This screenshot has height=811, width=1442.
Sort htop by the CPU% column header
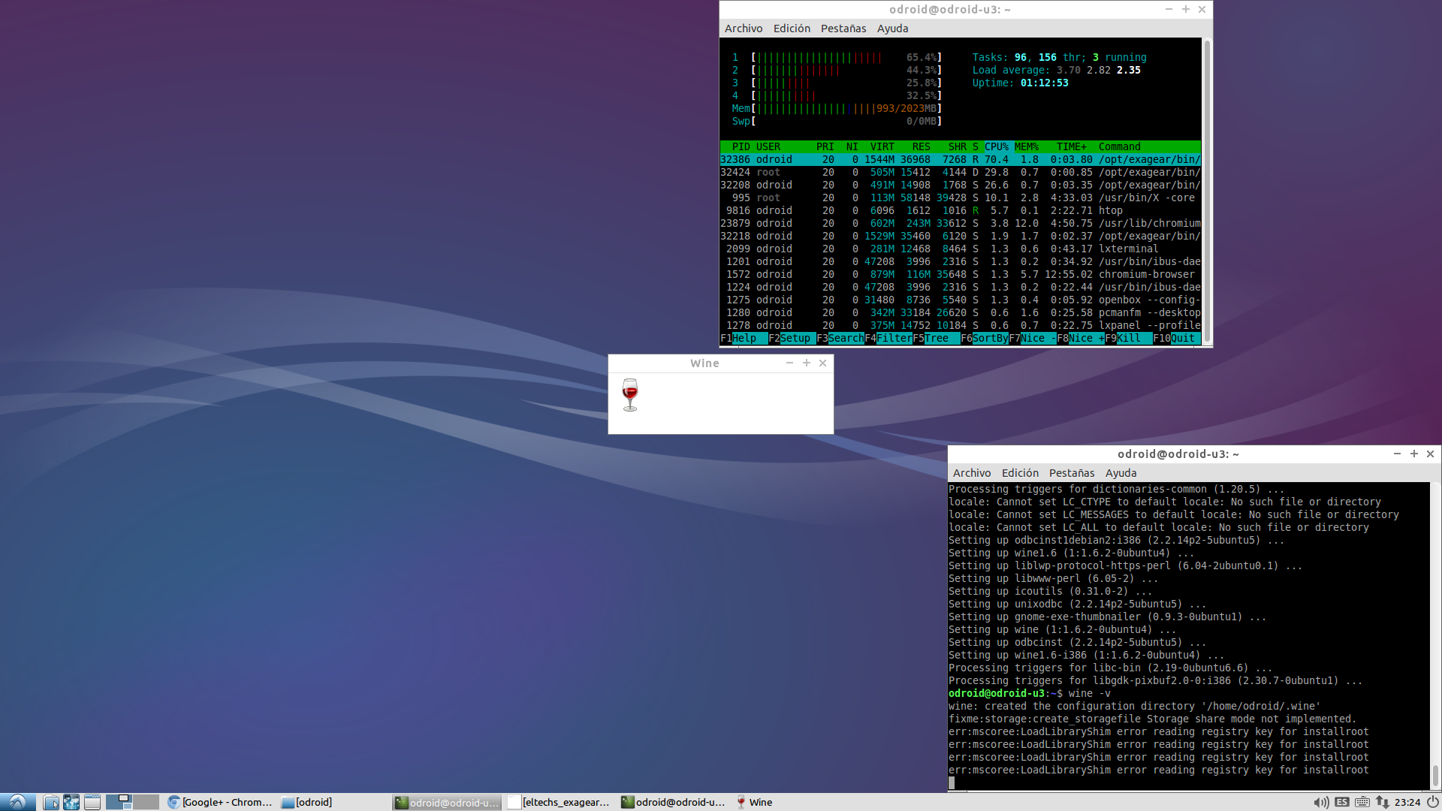[997, 147]
